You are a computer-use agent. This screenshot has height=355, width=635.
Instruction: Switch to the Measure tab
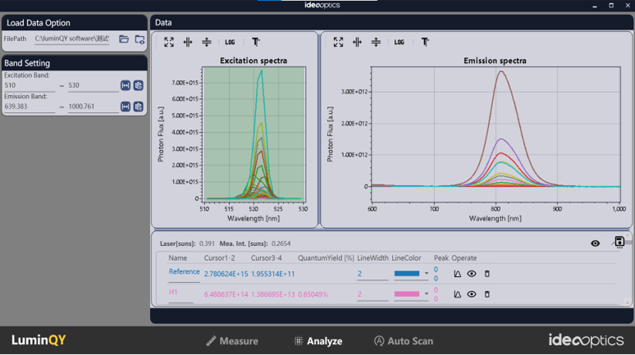[232, 341]
